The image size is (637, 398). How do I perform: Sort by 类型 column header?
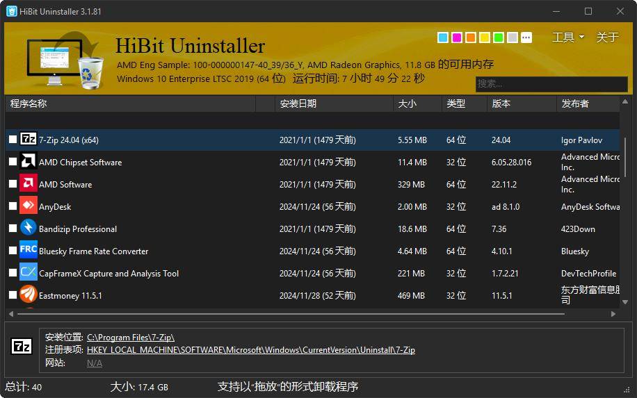(x=465, y=104)
